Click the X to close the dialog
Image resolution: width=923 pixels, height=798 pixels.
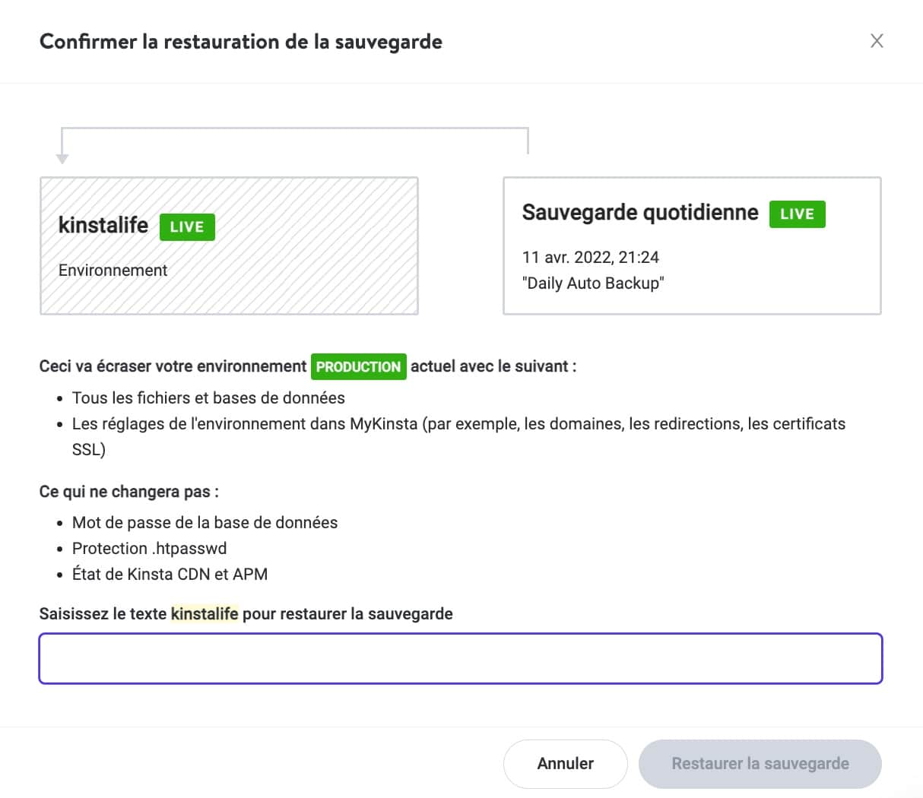pos(877,42)
